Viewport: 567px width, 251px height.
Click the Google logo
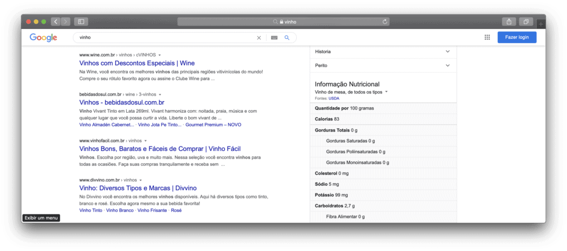click(43, 38)
